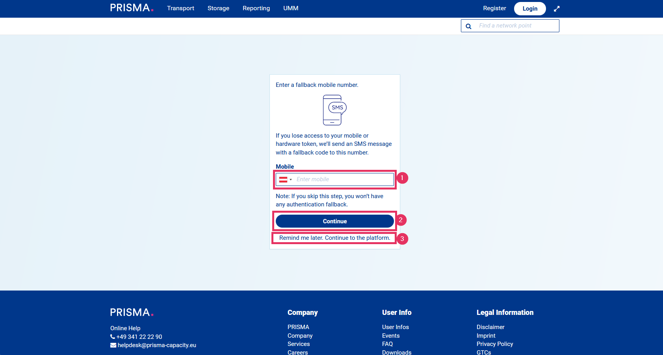Click into Find a network point search box
Viewport: 663px width, 355px height.
[516, 26]
